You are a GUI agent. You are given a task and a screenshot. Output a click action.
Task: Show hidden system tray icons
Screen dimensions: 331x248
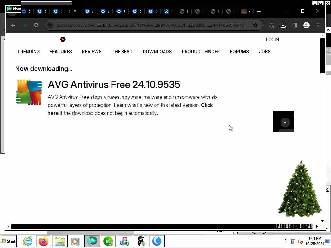coord(286,241)
